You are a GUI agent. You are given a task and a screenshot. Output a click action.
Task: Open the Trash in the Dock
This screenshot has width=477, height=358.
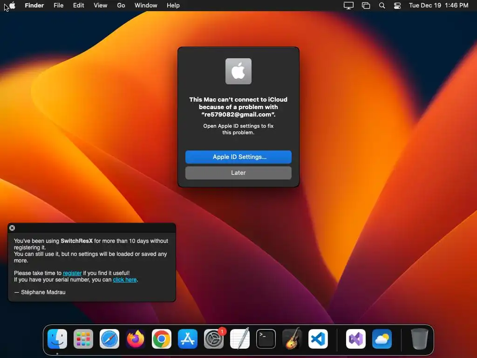[x=420, y=339]
